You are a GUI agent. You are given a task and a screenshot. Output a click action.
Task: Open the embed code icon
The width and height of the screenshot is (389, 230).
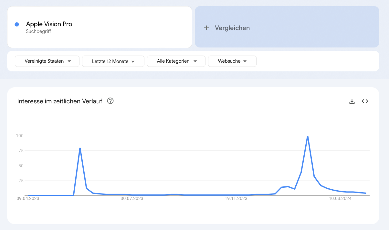click(x=365, y=101)
